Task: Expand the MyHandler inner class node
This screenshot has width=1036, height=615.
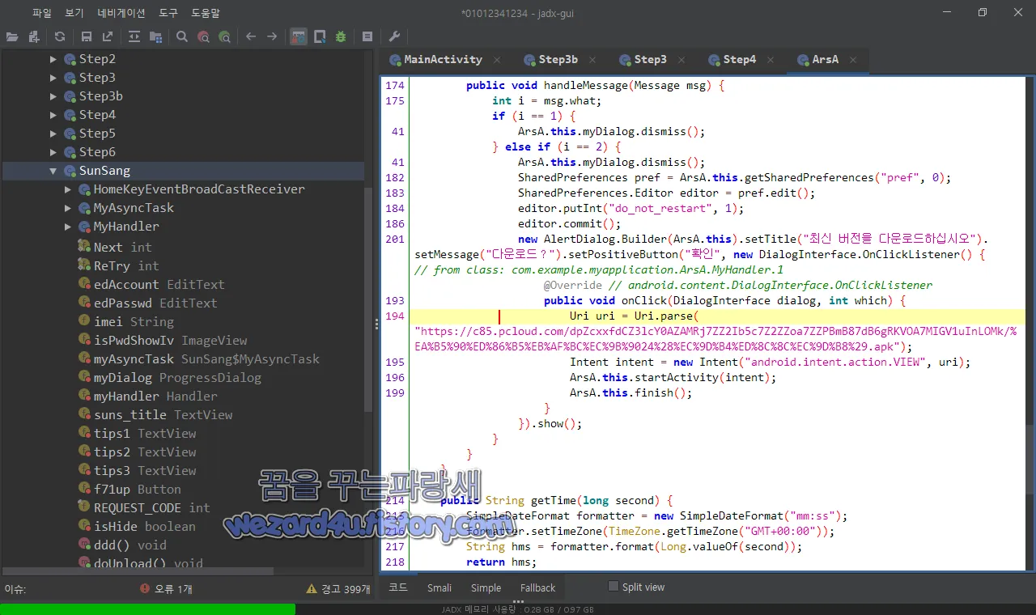Action: pyautogui.click(x=68, y=227)
